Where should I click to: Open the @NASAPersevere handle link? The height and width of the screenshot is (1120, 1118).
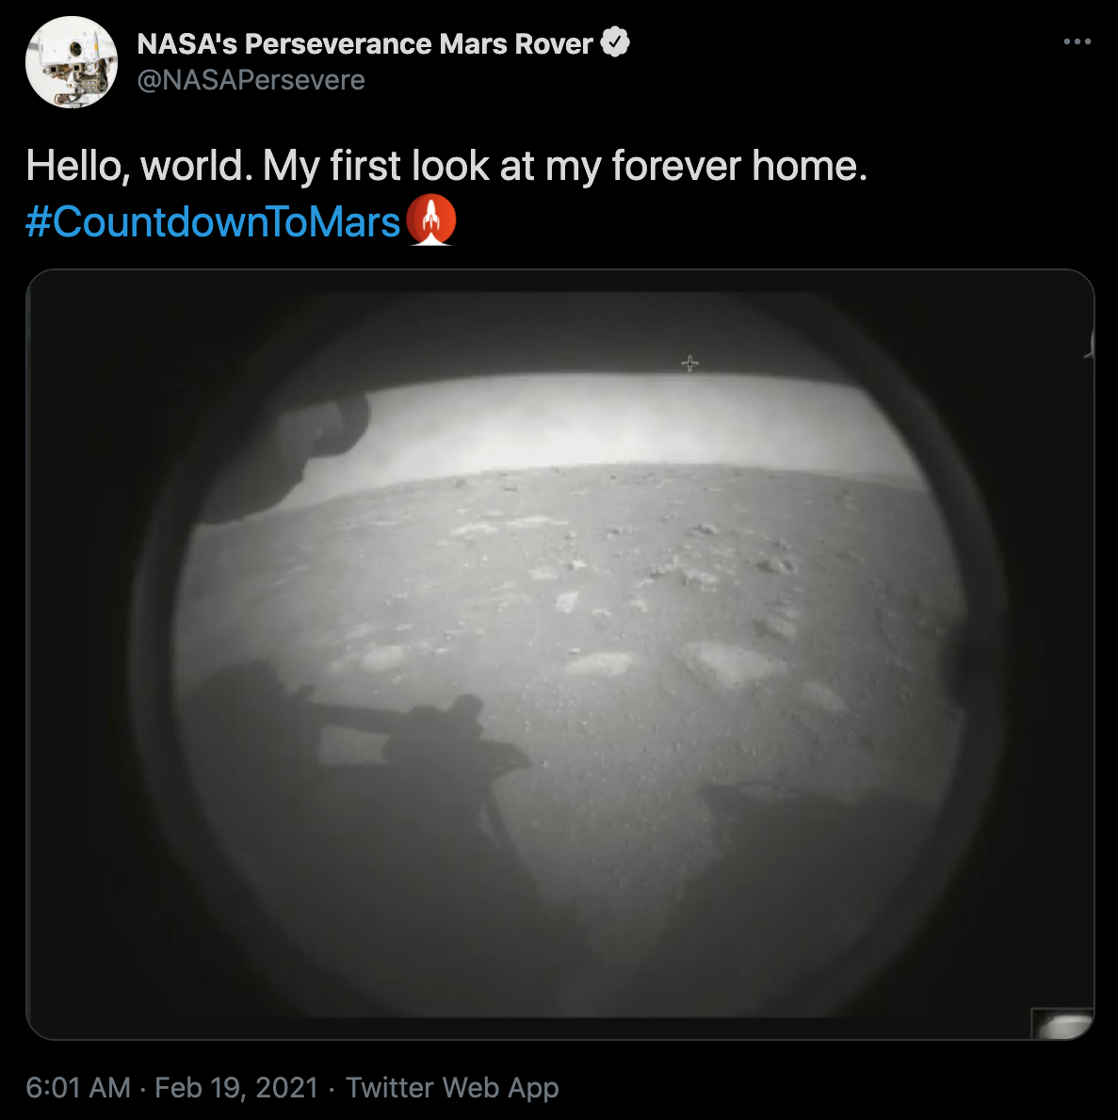[x=251, y=80]
